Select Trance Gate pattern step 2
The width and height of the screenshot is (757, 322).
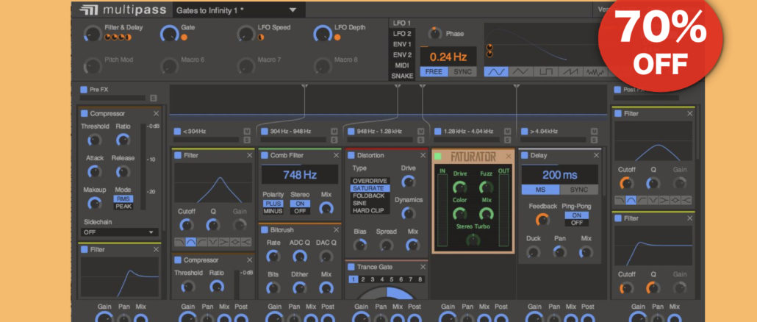[363, 279]
